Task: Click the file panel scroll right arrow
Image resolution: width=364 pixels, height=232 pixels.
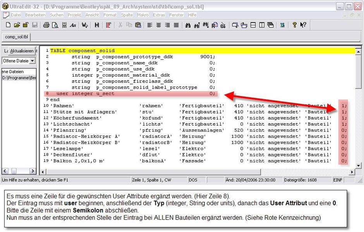Action: click(33, 171)
